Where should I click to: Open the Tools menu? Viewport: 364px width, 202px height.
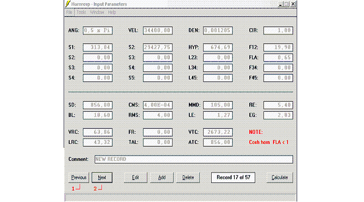click(x=81, y=12)
